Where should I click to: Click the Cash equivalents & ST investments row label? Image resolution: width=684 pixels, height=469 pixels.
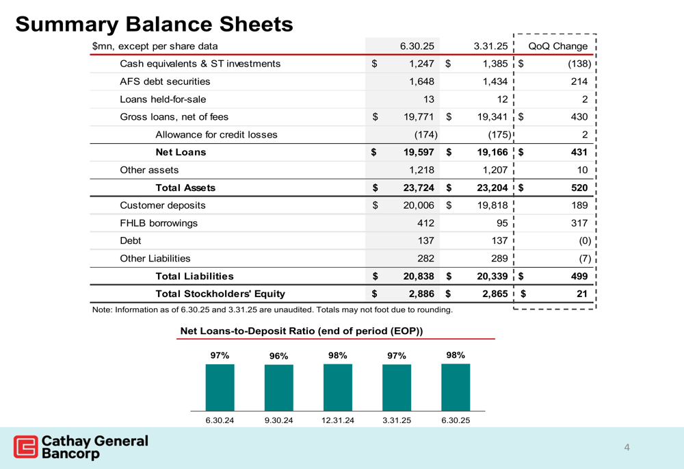pos(200,64)
